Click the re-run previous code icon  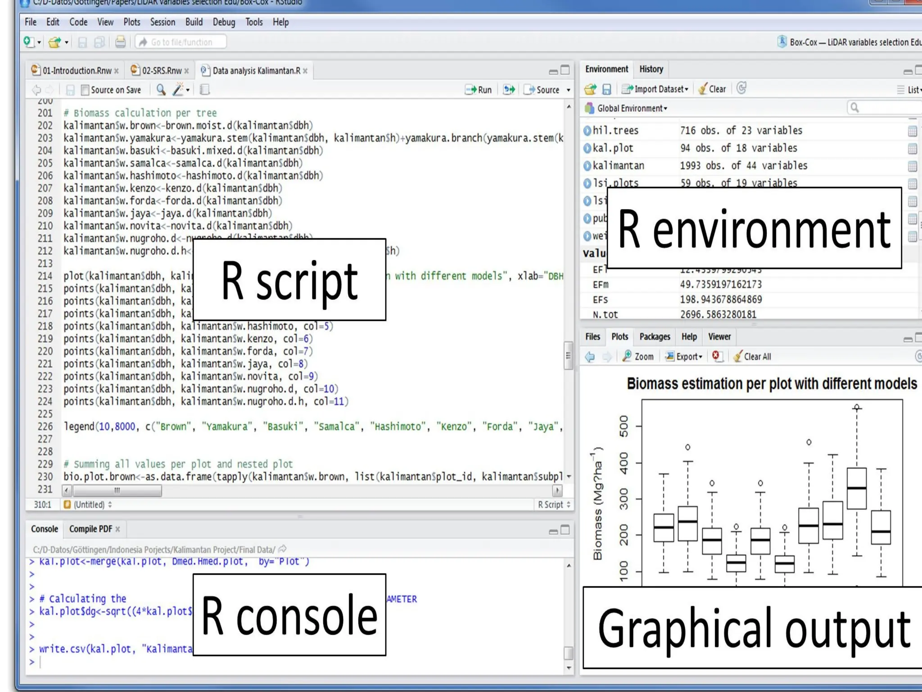[x=509, y=90]
